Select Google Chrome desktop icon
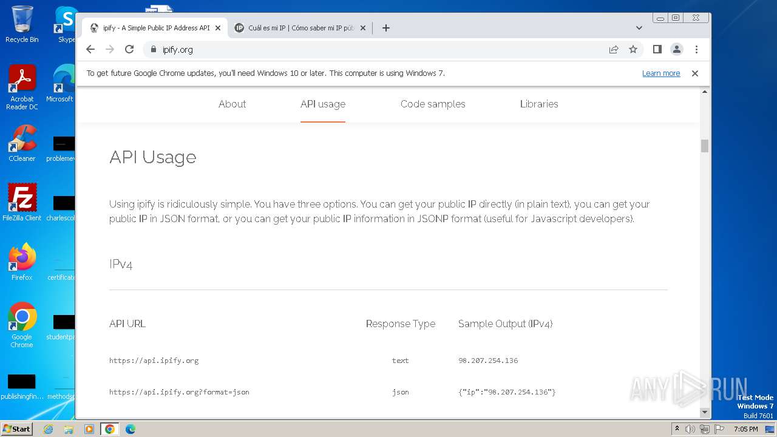777x437 pixels. pos(22,325)
